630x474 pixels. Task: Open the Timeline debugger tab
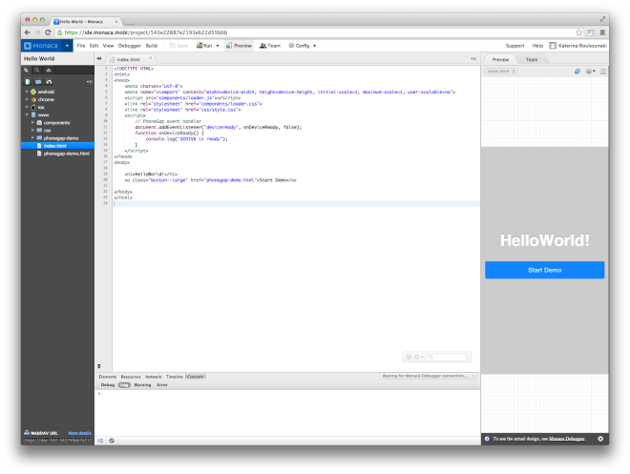[175, 377]
